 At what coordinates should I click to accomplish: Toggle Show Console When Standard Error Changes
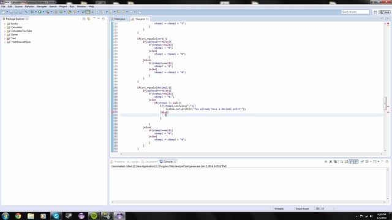click(x=356, y=161)
